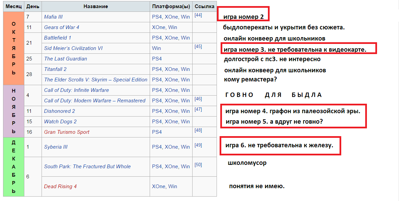The image size is (399, 201).
Task: Click 'игра 6. не требовательна к железу.'
Action: [x=279, y=146]
